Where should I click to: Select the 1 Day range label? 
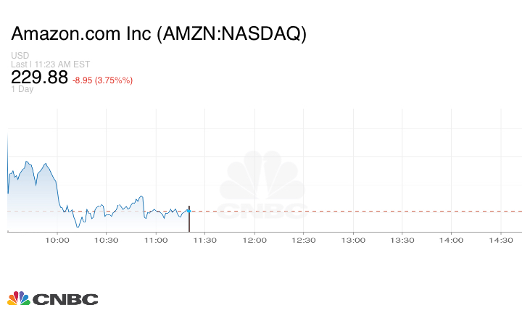(x=23, y=90)
